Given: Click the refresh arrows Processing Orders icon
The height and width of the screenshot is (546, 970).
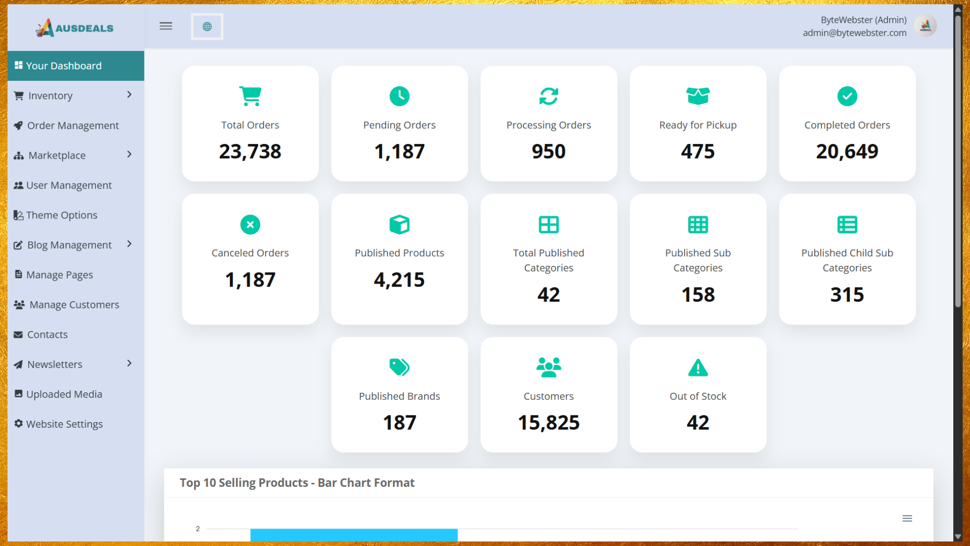Looking at the screenshot, I should pos(549,96).
